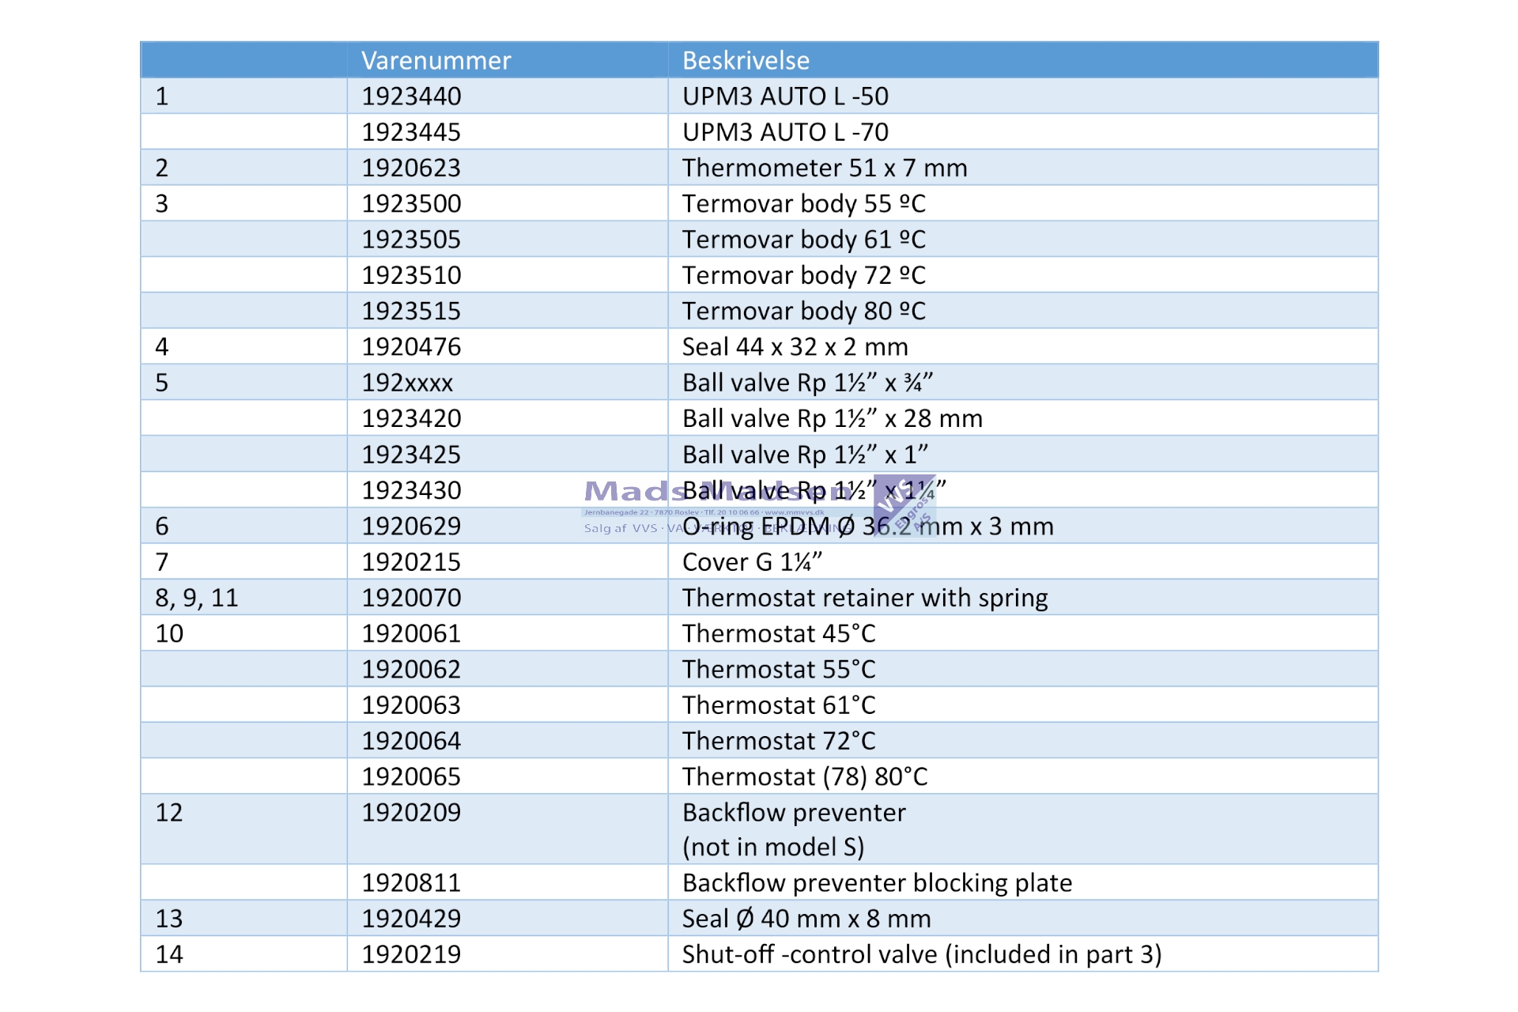Click part number 1920063
1518x1012 pixels.
411,705
